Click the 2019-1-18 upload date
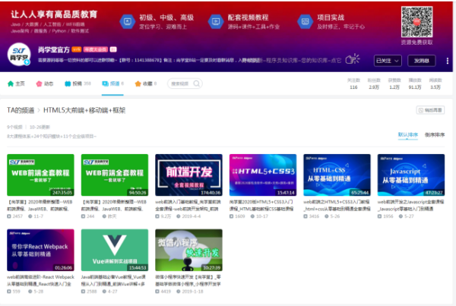 click(x=192, y=292)
